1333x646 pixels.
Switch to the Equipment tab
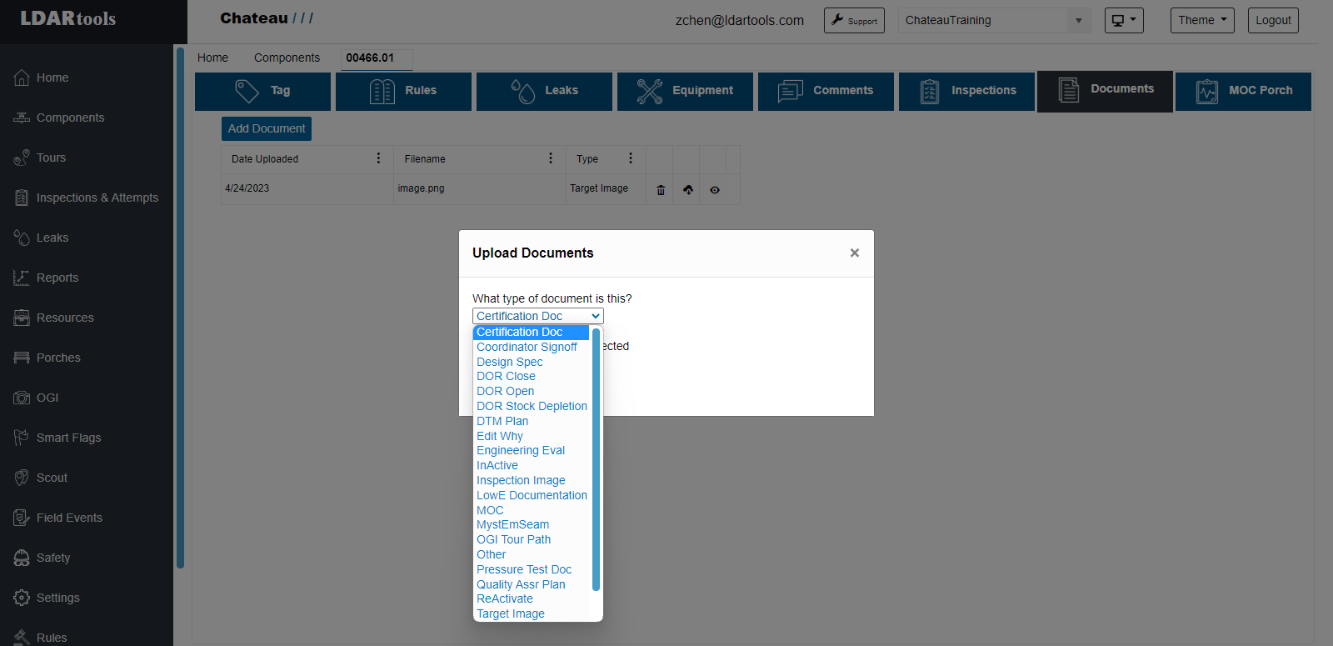[685, 91]
